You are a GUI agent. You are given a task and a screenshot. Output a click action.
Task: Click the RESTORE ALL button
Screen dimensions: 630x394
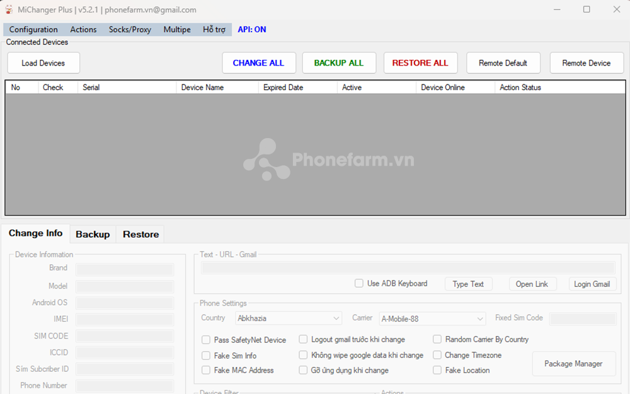(x=420, y=63)
